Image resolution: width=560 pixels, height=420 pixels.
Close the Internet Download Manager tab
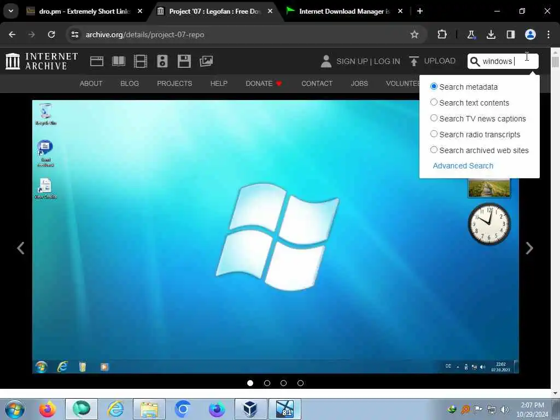click(x=400, y=11)
